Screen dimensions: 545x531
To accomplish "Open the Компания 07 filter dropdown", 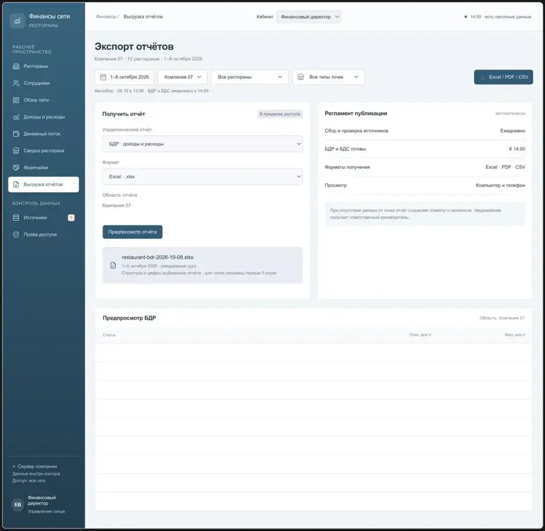I will 183,77.
